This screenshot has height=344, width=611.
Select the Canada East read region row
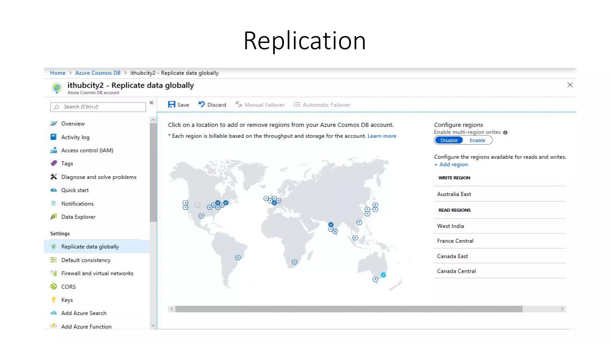[500, 256]
